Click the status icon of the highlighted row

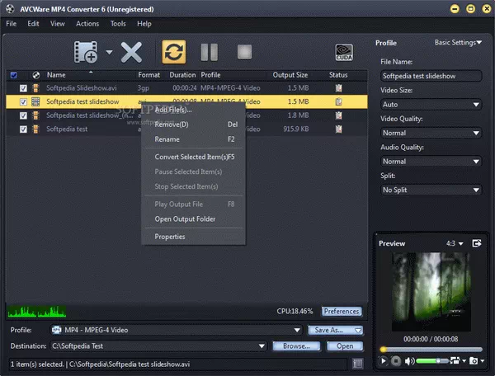pyautogui.click(x=339, y=101)
